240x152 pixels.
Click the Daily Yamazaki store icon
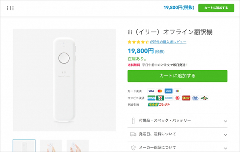tap(186, 98)
